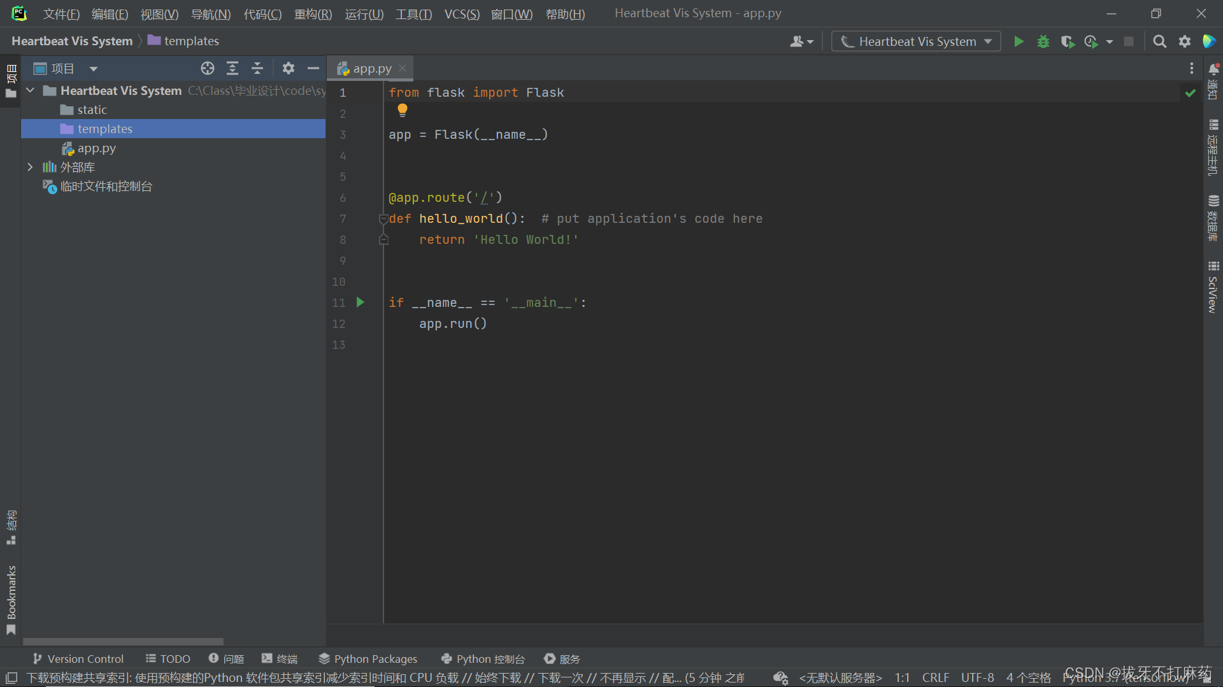Click project panel horizontal scrollbar
Screen dimensions: 1223x687
(x=123, y=641)
